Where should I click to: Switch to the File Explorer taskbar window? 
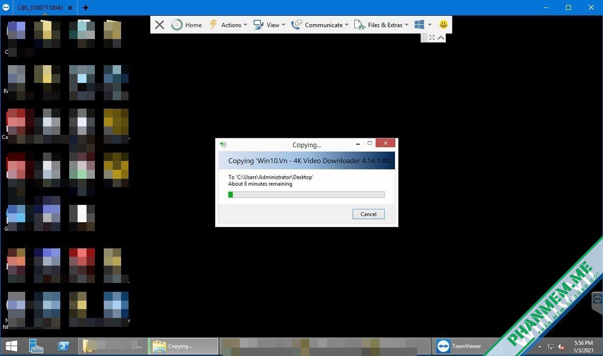click(113, 346)
